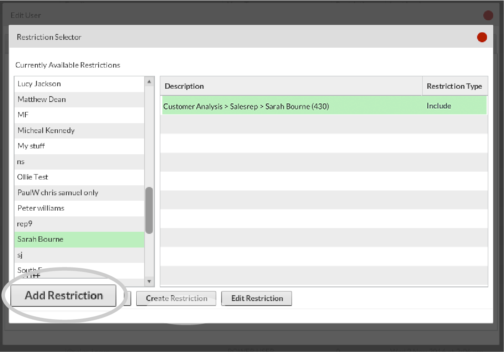The image size is (504, 352).
Task: Pick the My stuff restriction
Action: (x=79, y=146)
